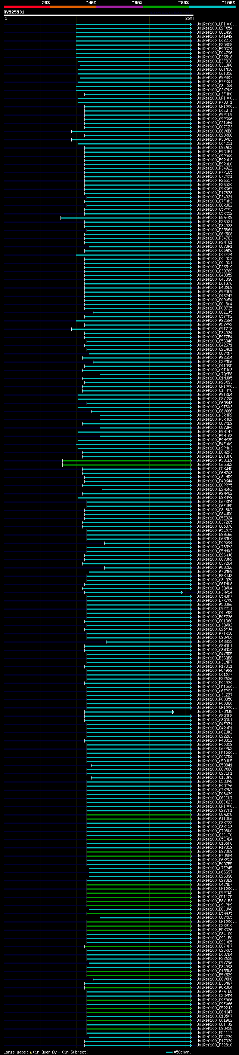Select hit label UniRef100_P49644

tap(214, 481)
